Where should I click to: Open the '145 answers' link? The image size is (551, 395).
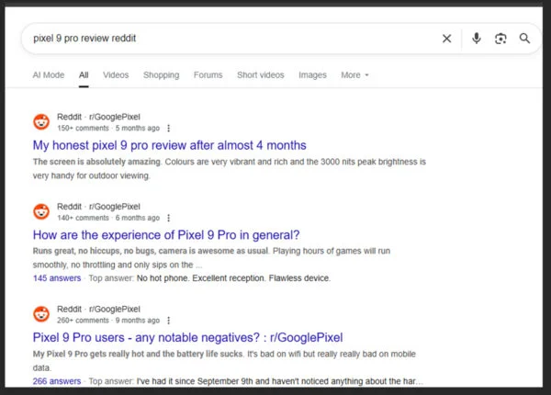click(x=57, y=278)
